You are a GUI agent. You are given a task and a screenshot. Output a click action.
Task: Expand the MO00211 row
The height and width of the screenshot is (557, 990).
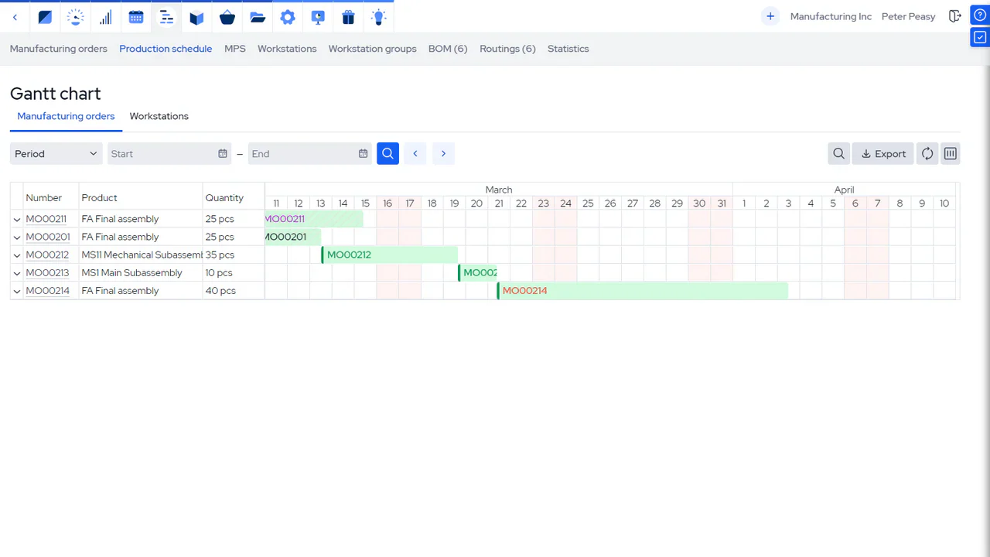point(17,220)
